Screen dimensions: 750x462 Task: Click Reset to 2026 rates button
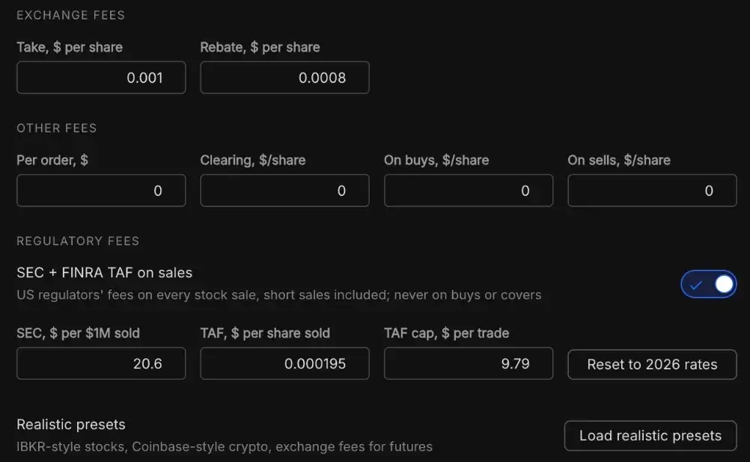[652, 365]
